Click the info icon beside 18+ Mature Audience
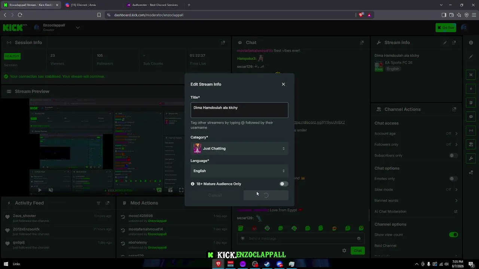 [193, 184]
